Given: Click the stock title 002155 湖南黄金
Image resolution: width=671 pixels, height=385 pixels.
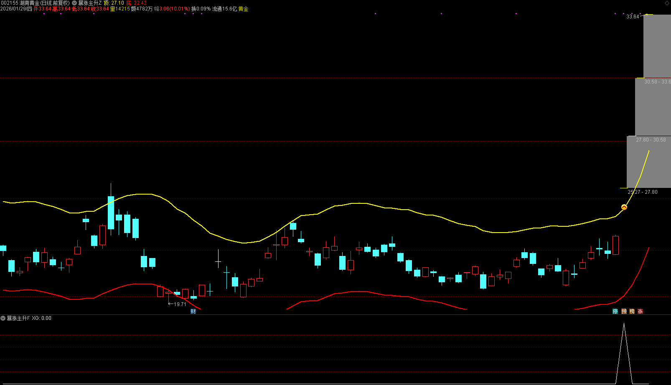Looking at the screenshot, I should (x=35, y=3).
